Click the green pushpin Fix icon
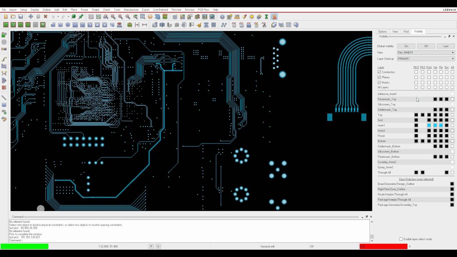This screenshot has width=457, height=257. 81,17
